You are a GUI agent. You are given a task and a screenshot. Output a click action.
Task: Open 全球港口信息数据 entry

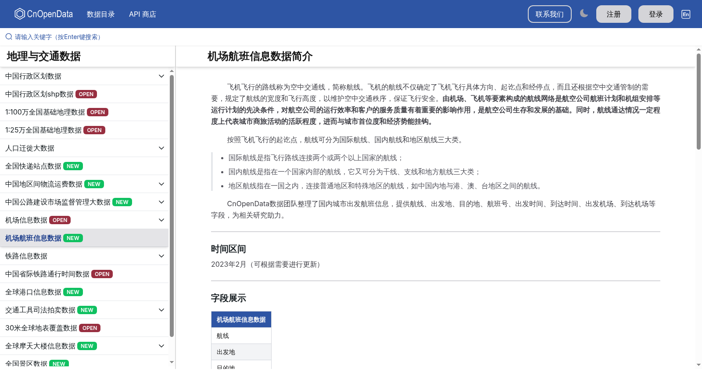click(x=84, y=292)
